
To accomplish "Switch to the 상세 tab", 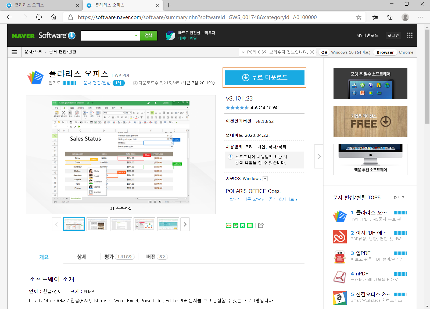I will (x=82, y=257).
